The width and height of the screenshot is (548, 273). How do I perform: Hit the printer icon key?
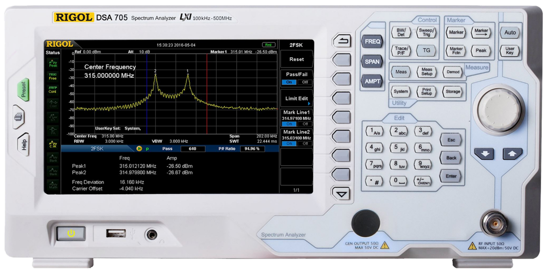point(19,117)
